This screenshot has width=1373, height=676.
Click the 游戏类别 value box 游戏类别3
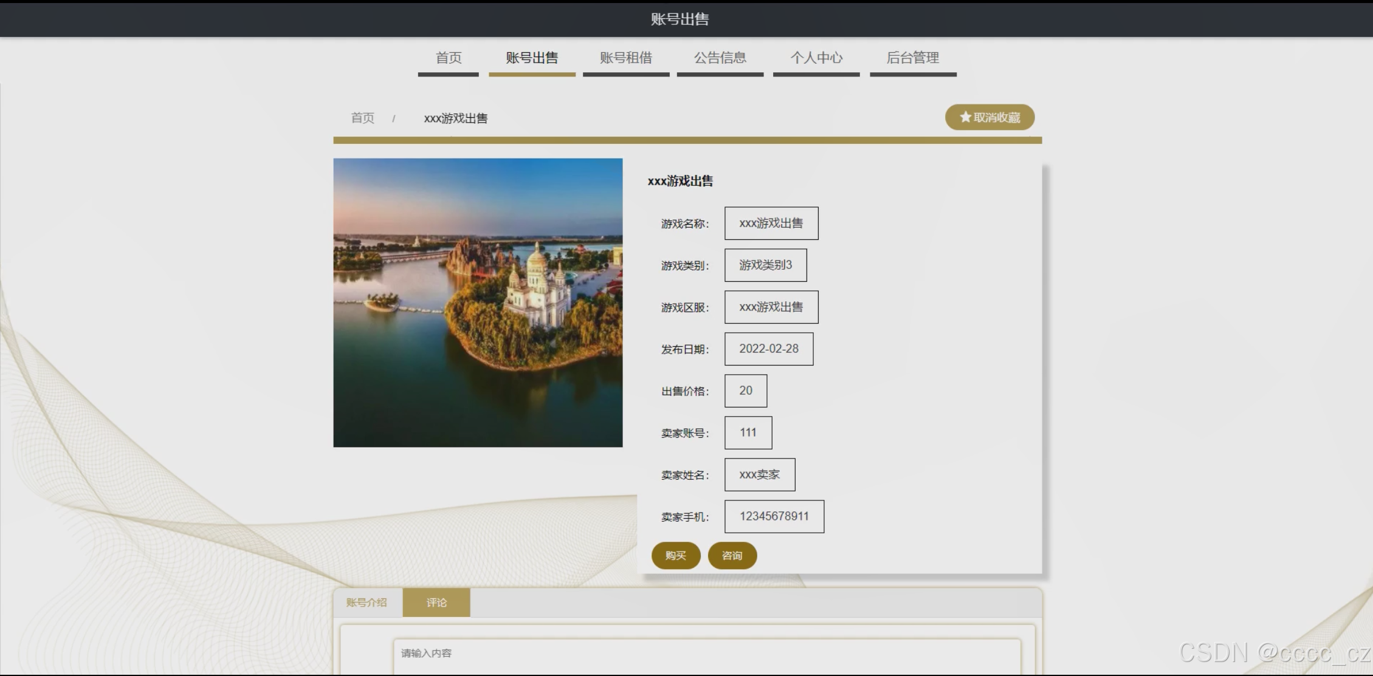(765, 265)
